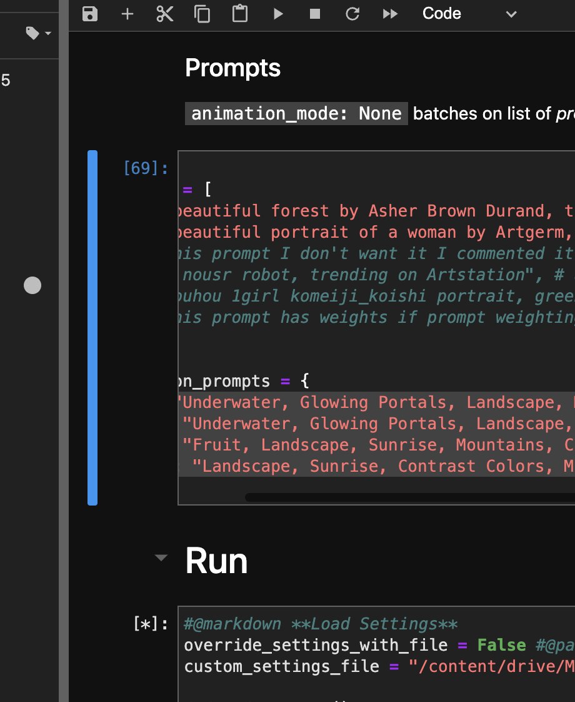The width and height of the screenshot is (575, 702).
Task: Restart the kernel with the circular arrow icon
Action: (x=352, y=14)
